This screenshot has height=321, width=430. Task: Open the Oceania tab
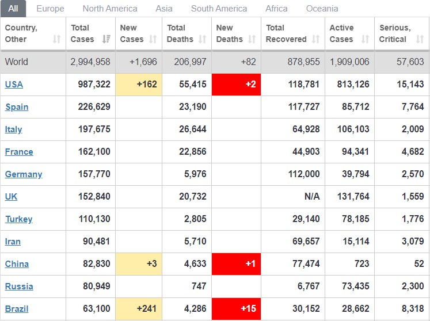coord(322,9)
